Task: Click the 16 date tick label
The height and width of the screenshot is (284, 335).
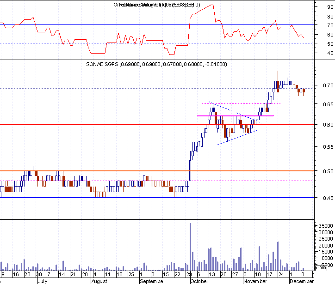Action: pos(16,274)
